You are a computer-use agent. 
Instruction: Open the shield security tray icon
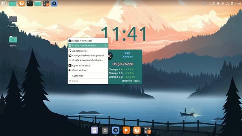click(x=218, y=3)
